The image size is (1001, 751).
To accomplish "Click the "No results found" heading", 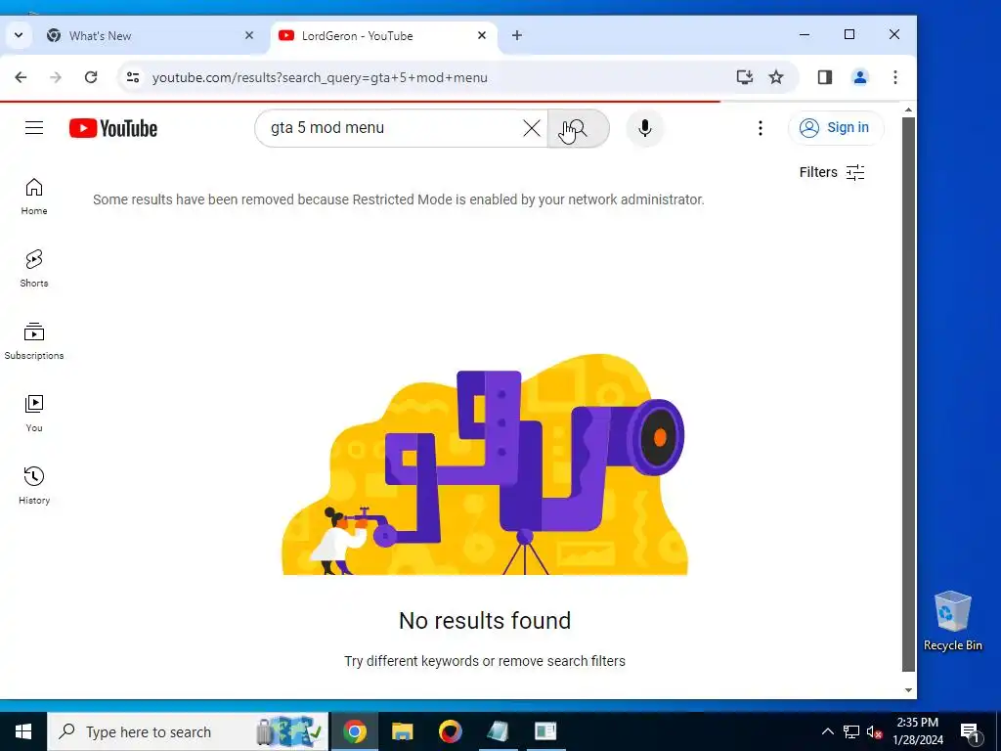I will click(x=485, y=620).
